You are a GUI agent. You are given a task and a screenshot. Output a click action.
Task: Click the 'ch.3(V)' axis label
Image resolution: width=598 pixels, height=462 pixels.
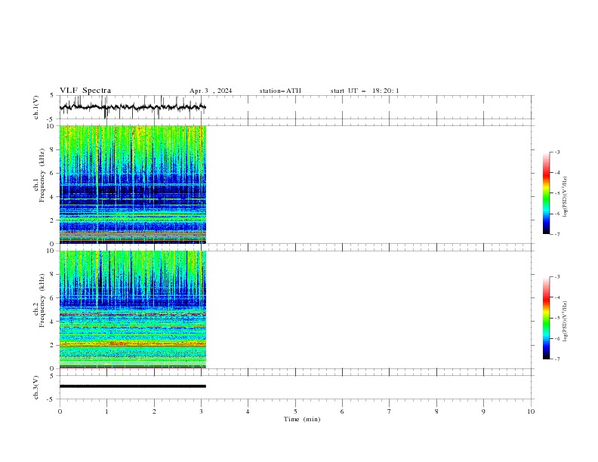(36, 387)
